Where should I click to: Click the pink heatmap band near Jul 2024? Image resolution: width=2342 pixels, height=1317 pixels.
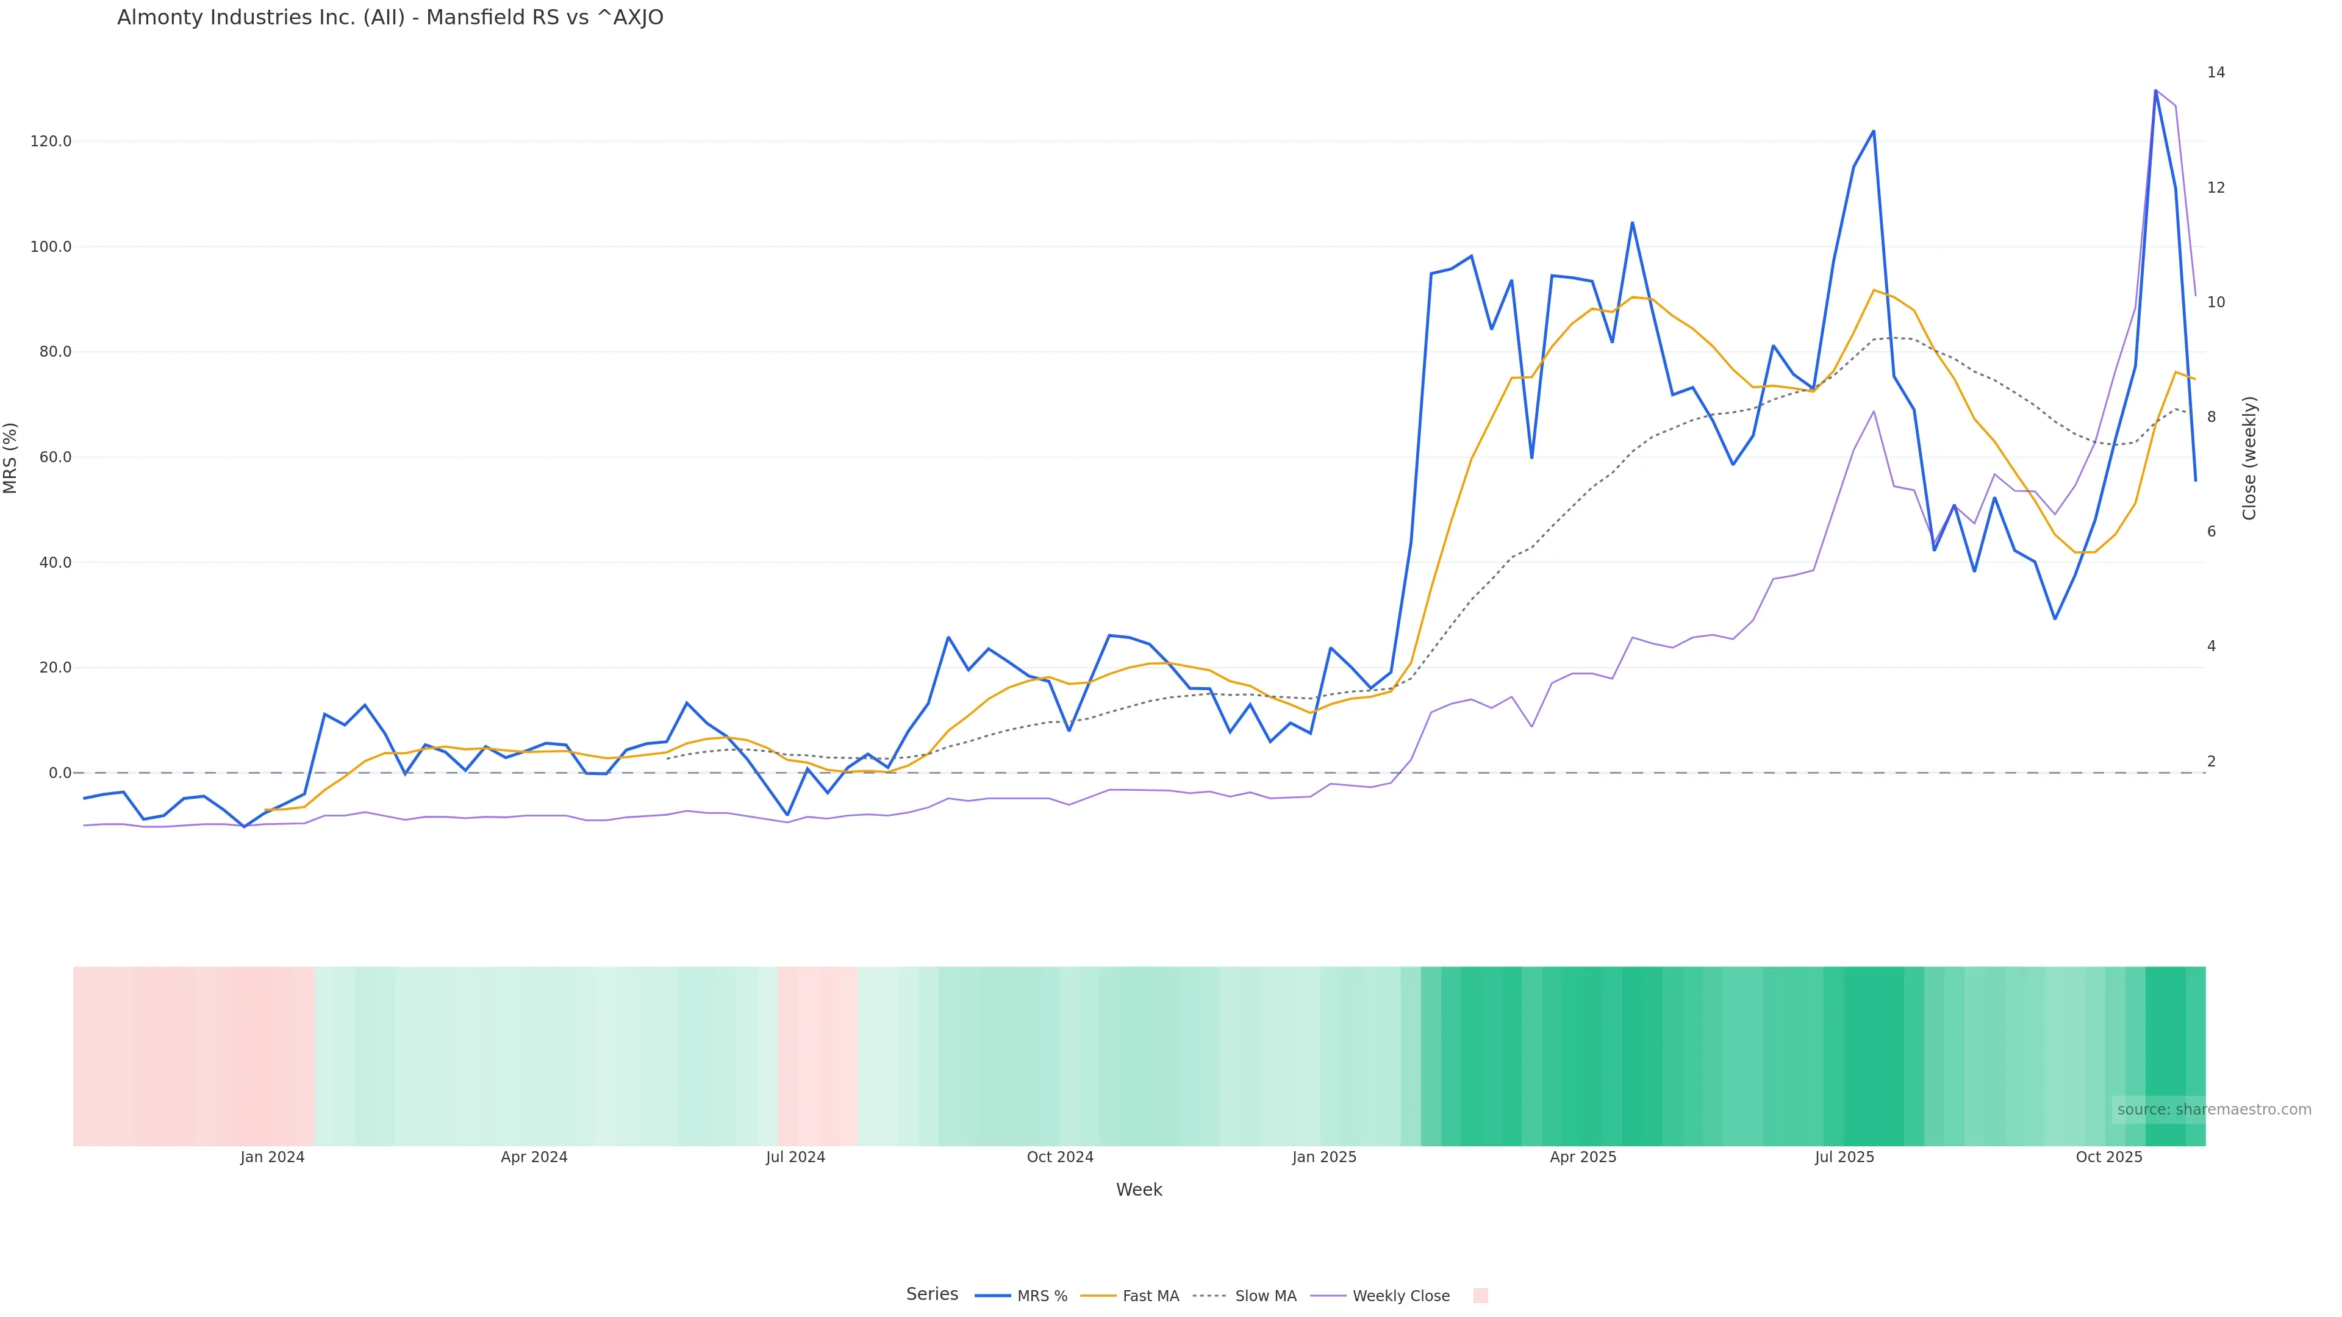coord(817,1056)
